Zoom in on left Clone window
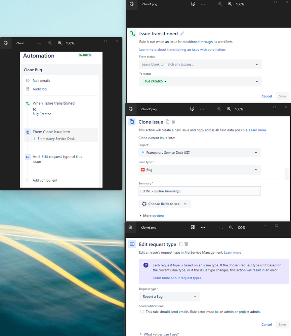291x336 pixels. (60, 43)
